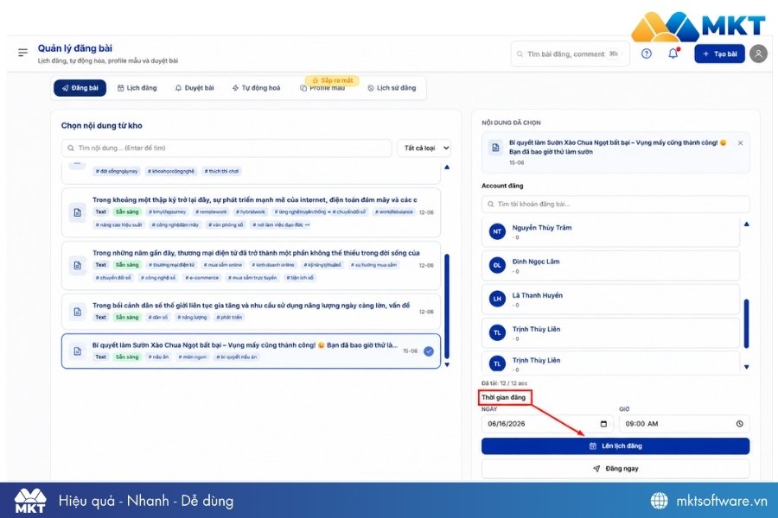Select account Đinh Ngọc Lâm
778x518 pixels.
pyautogui.click(x=610, y=265)
